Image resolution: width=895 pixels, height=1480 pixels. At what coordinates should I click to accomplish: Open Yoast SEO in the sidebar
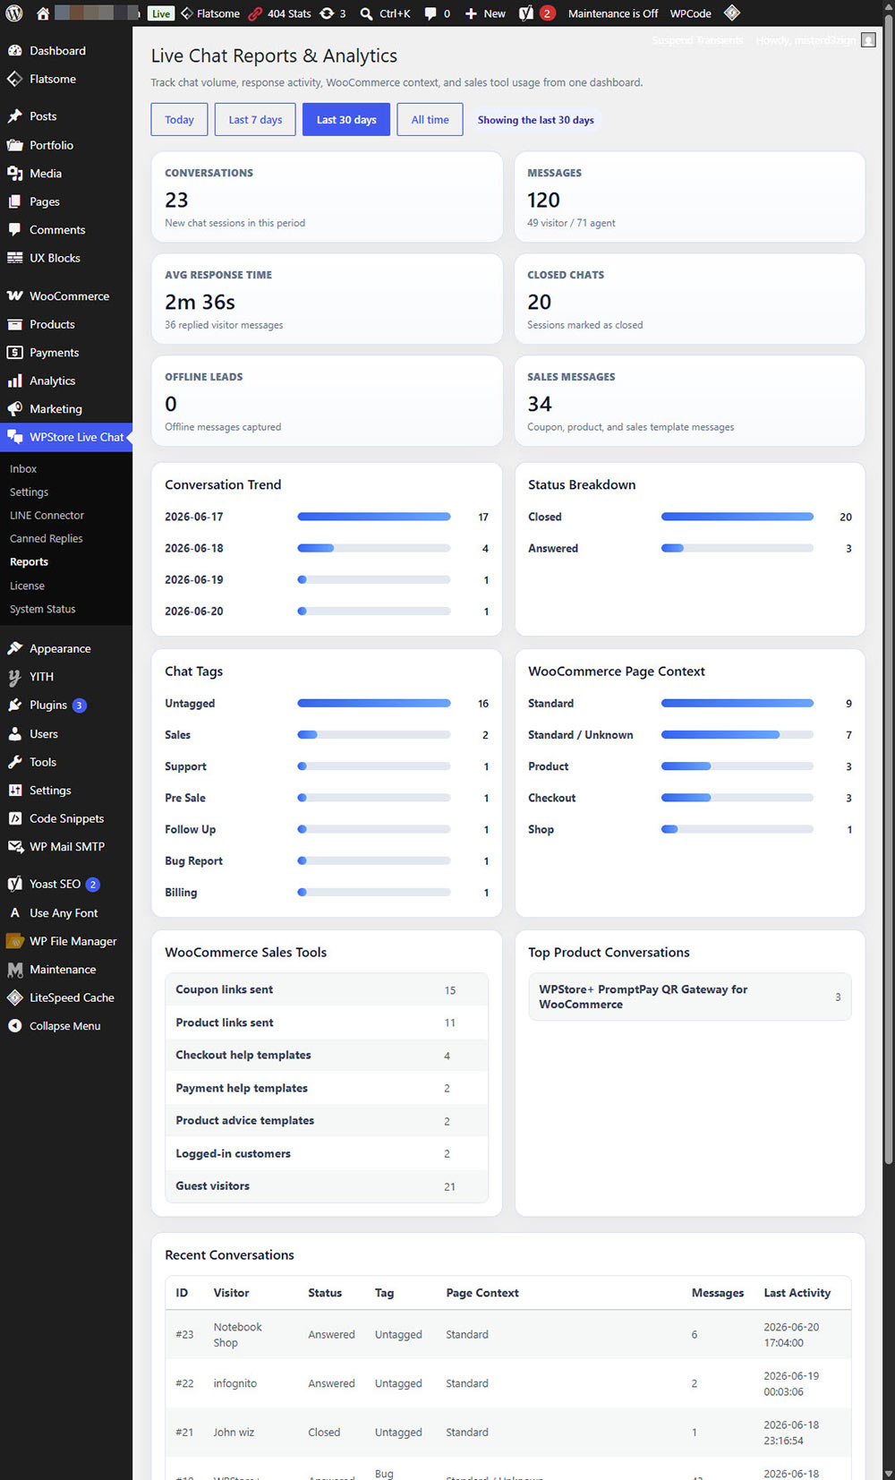(66, 884)
